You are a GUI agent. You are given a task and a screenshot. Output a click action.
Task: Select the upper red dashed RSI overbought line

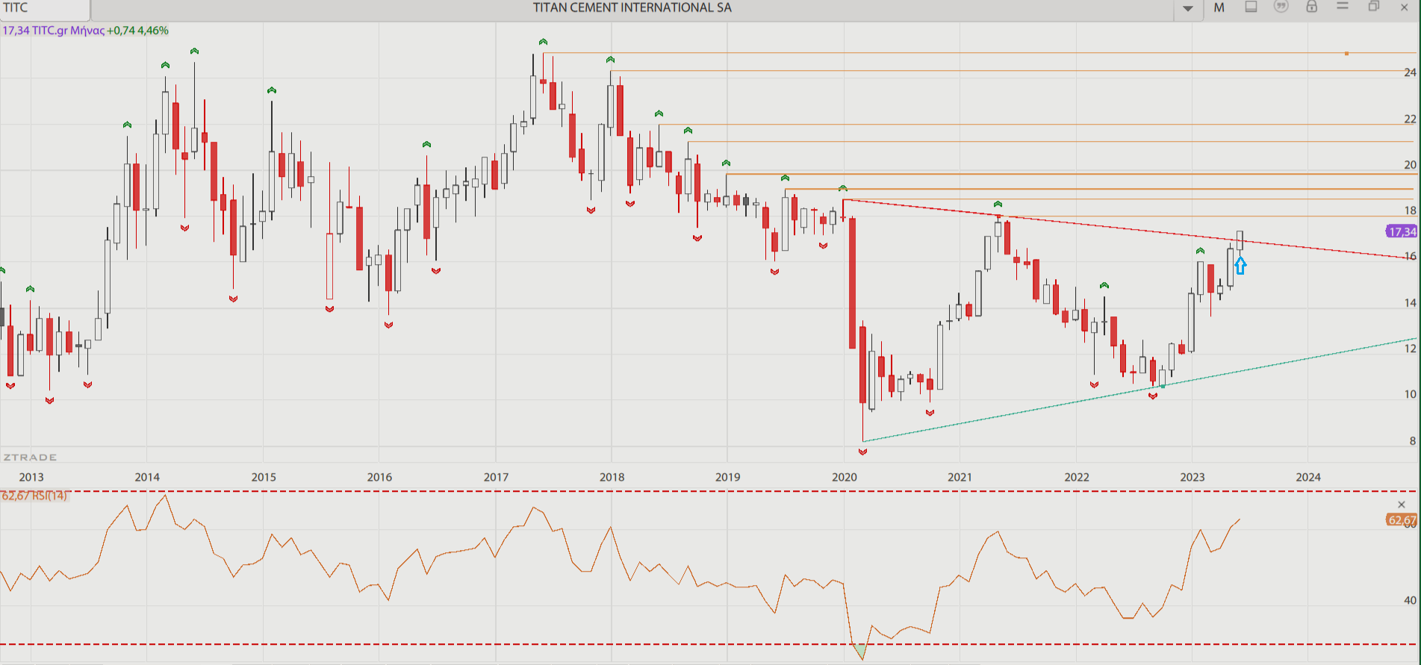tap(708, 491)
